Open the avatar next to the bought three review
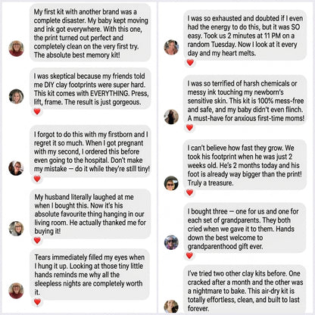The height and width of the screenshot is (315, 315). [171, 242]
